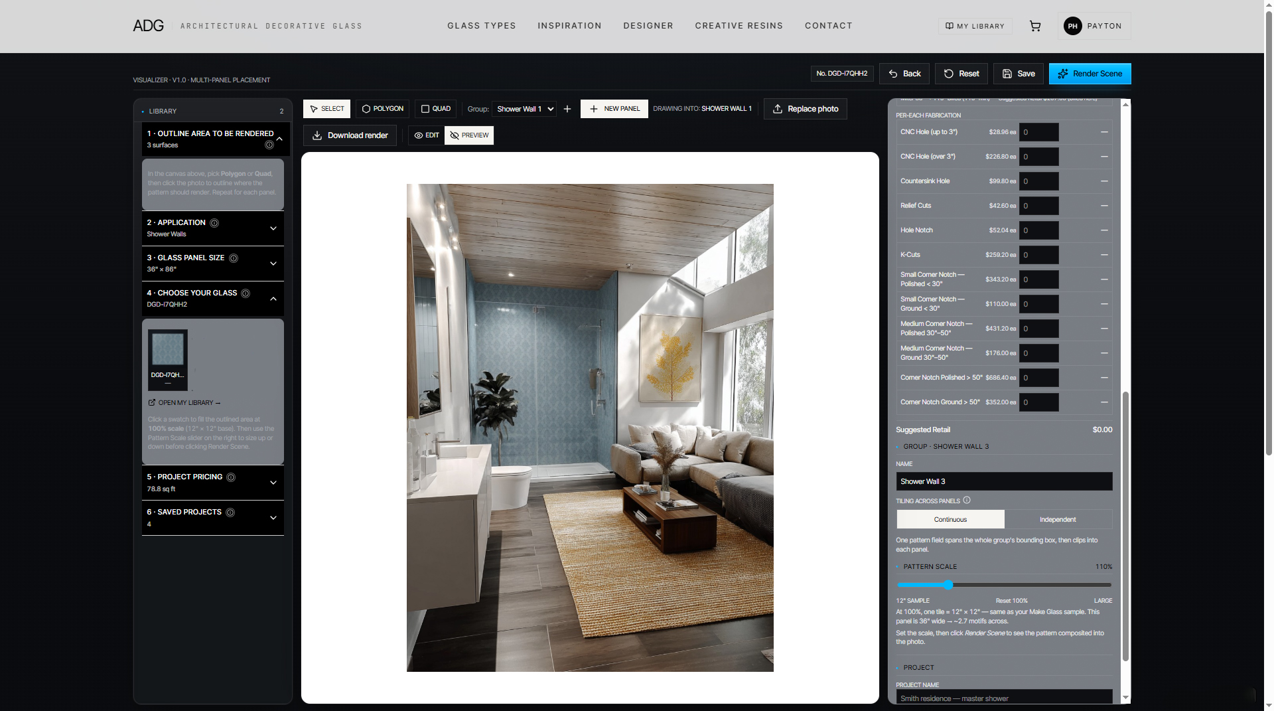Click minus icon on Relief Cuts row

pos(1104,206)
